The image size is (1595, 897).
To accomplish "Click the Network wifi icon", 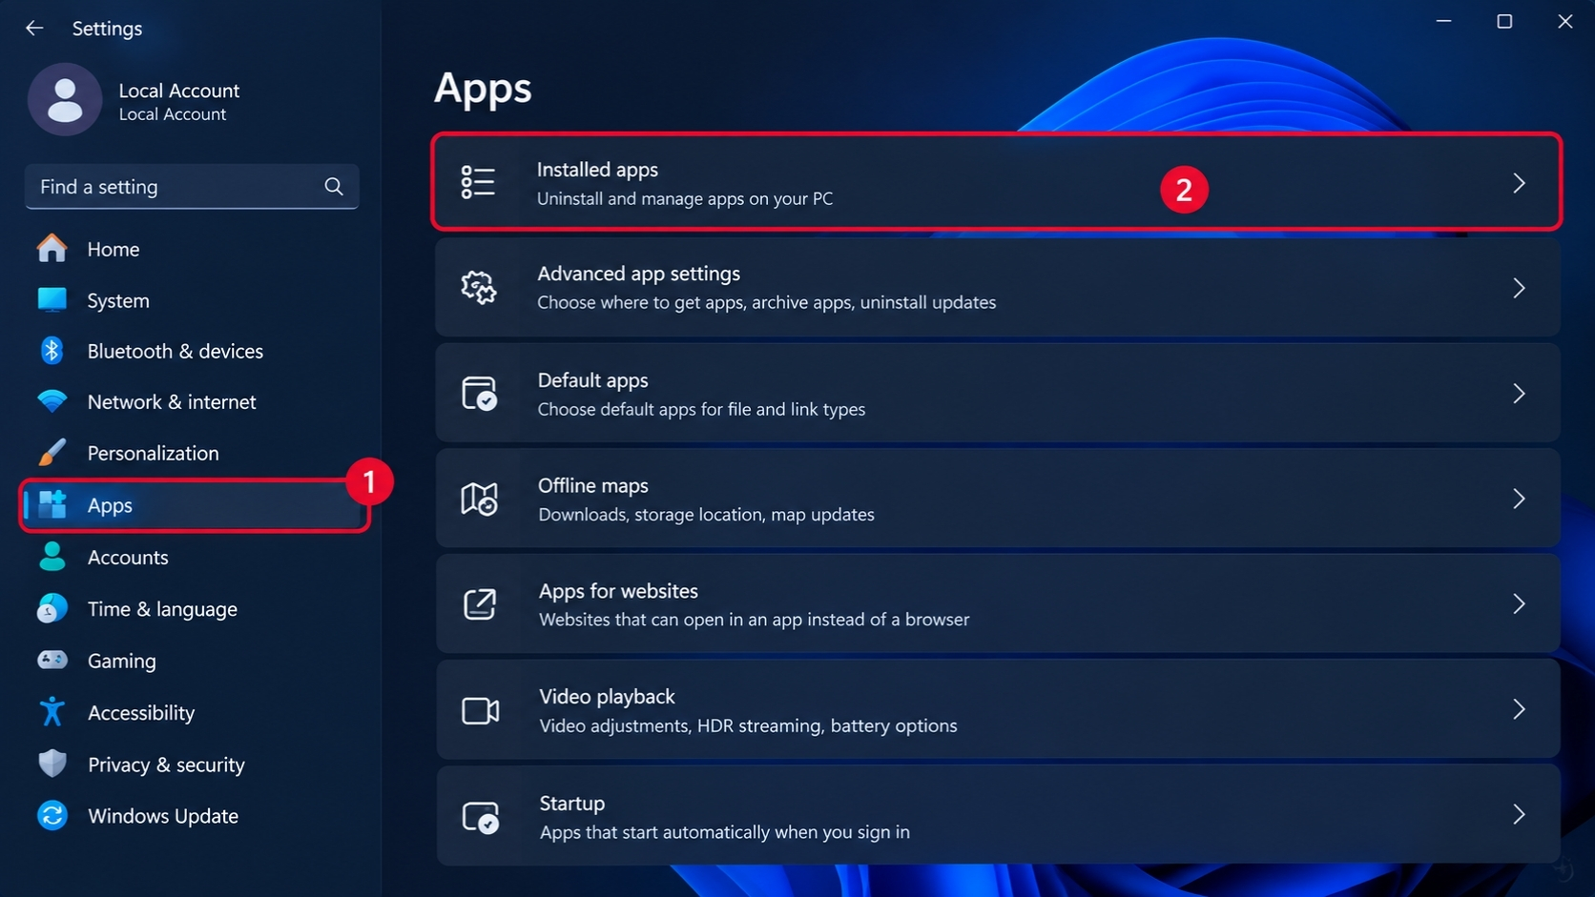I will (x=52, y=401).
